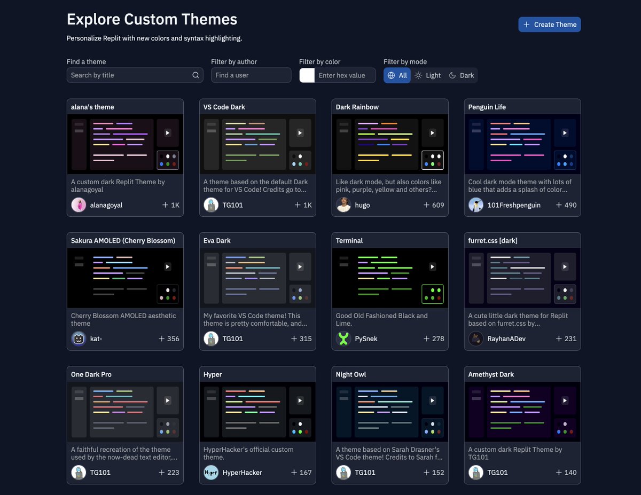641x495 pixels.
Task: Click the play icon on the Terminal theme preview
Action: click(432, 266)
